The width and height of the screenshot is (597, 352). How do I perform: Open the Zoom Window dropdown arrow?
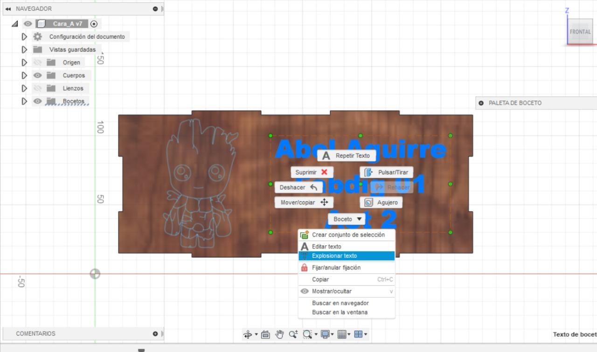[x=316, y=334]
